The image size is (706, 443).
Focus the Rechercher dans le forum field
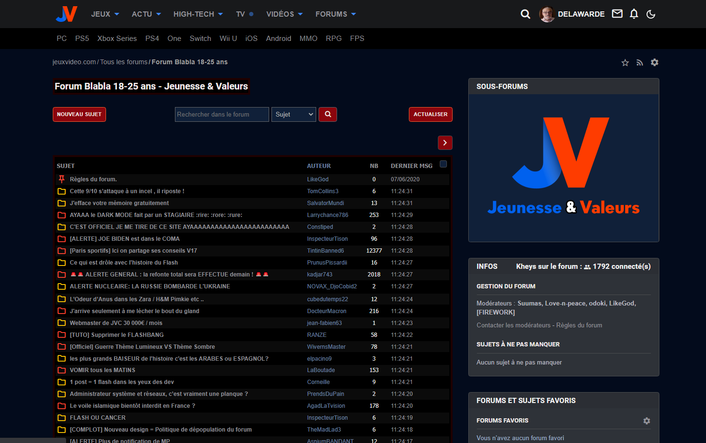pos(222,114)
